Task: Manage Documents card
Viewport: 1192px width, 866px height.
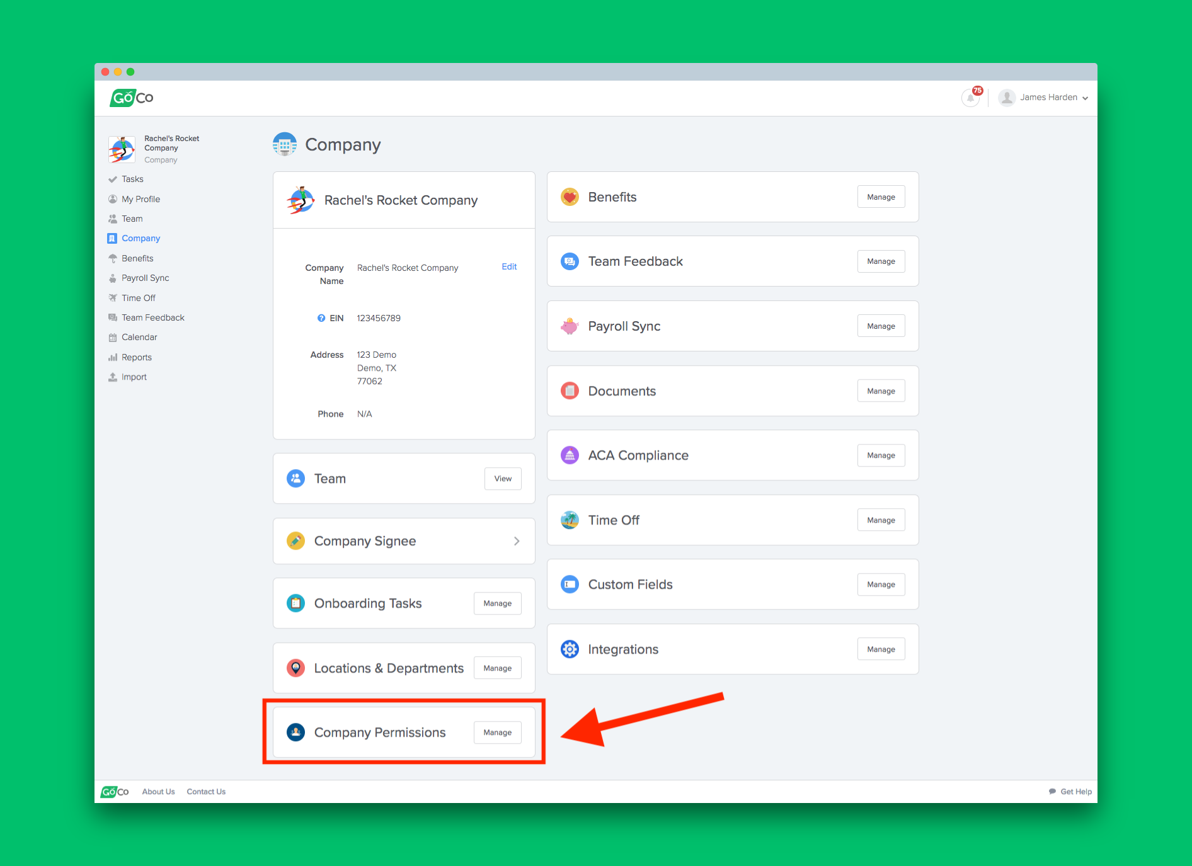Action: pyautogui.click(x=881, y=391)
